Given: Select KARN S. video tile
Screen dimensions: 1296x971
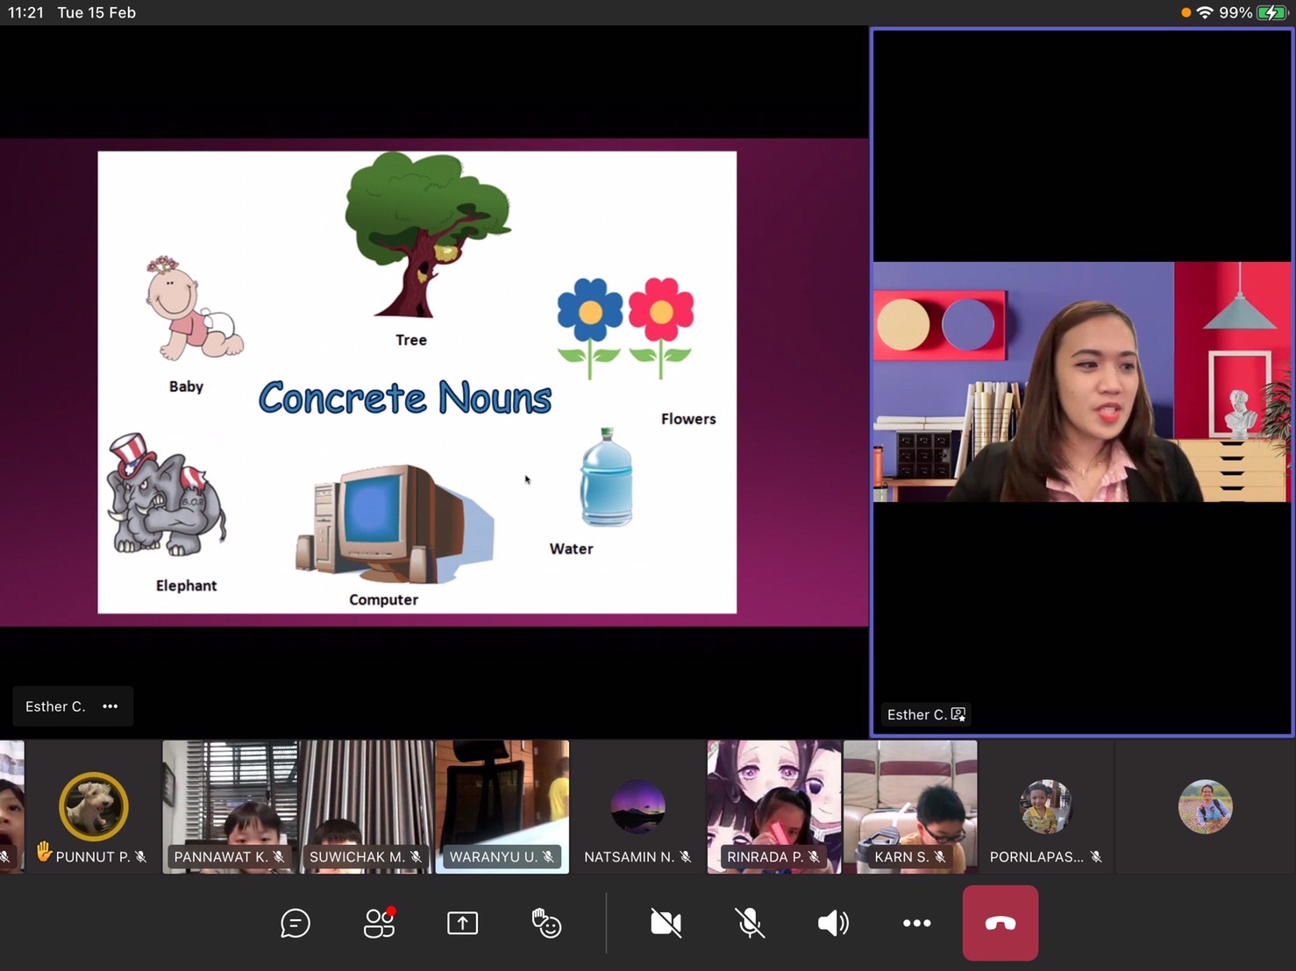Looking at the screenshot, I should click(x=910, y=807).
